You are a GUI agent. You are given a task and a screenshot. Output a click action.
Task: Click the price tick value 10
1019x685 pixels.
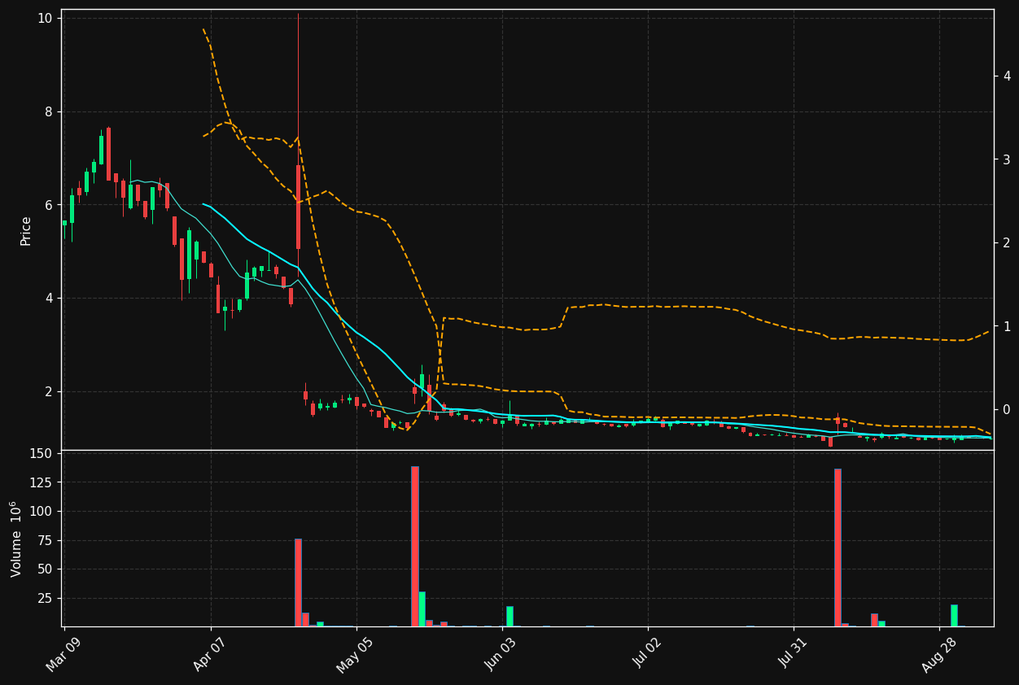(x=46, y=19)
